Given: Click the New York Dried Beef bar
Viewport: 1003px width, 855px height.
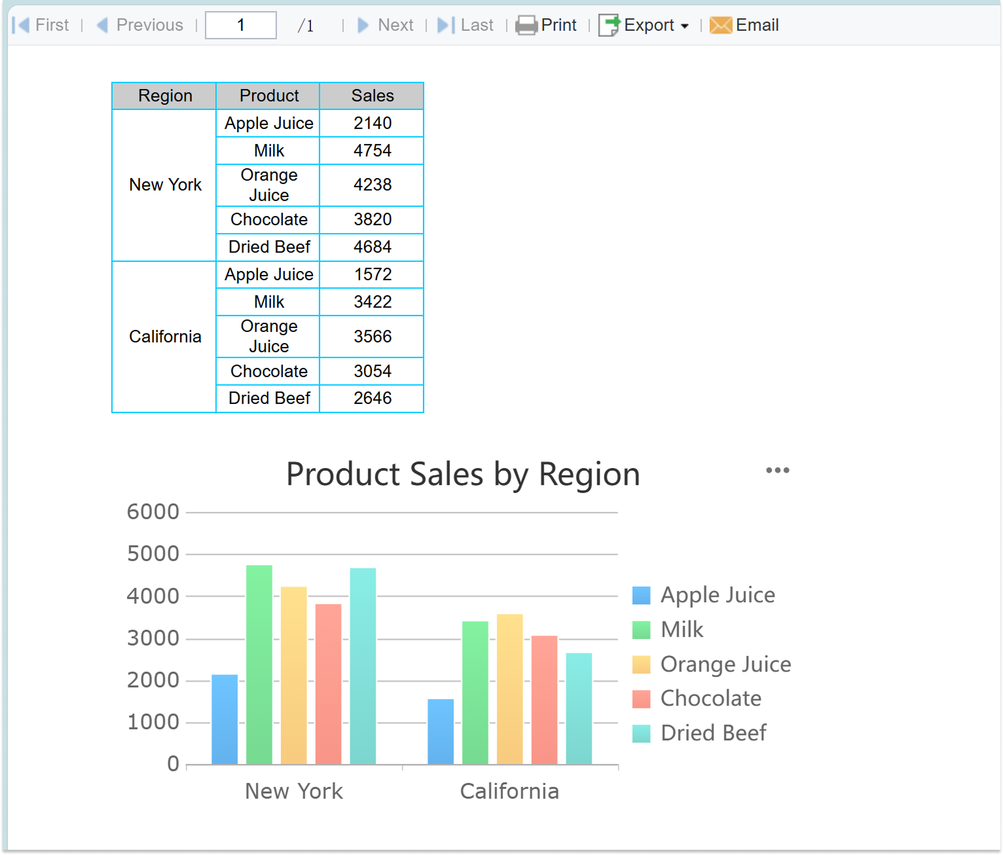Looking at the screenshot, I should tap(363, 666).
